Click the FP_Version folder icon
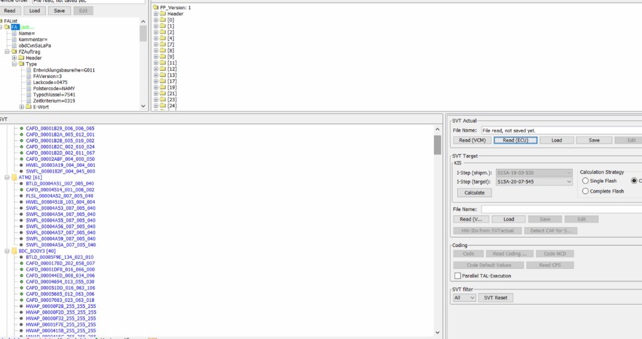This screenshot has width=642, height=339. point(156,7)
